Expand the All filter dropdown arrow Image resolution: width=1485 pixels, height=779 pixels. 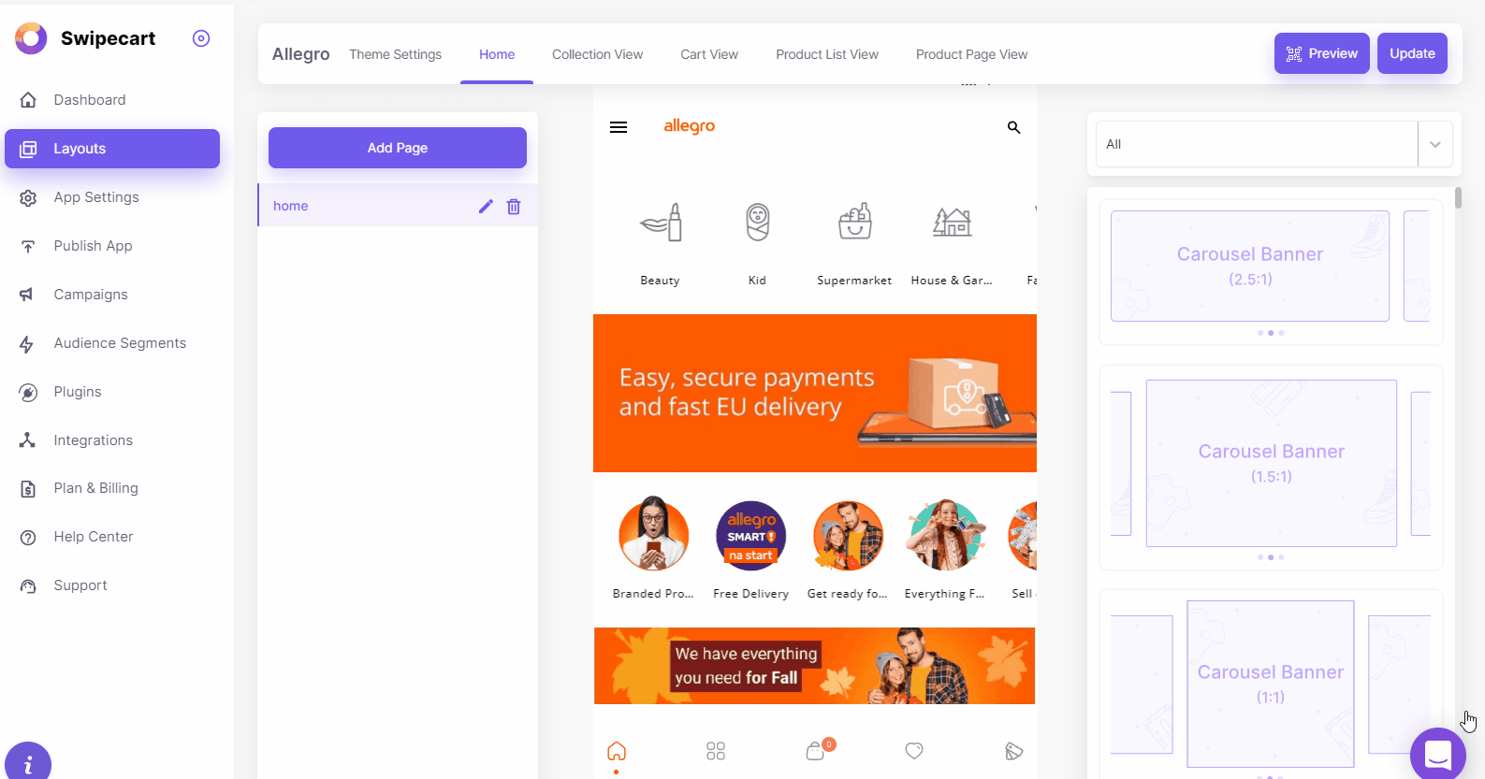pyautogui.click(x=1434, y=144)
